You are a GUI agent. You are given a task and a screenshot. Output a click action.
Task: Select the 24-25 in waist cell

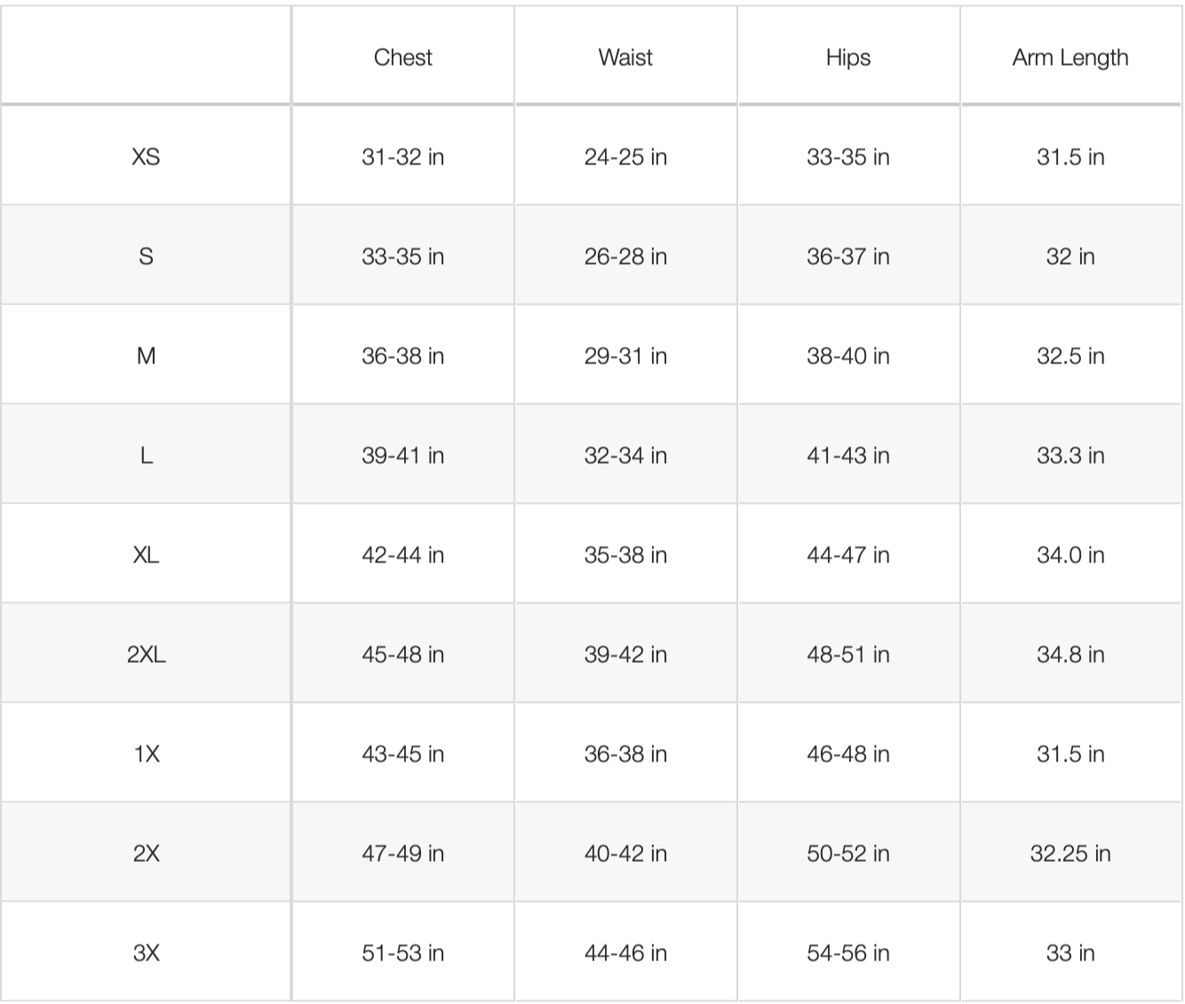625,157
